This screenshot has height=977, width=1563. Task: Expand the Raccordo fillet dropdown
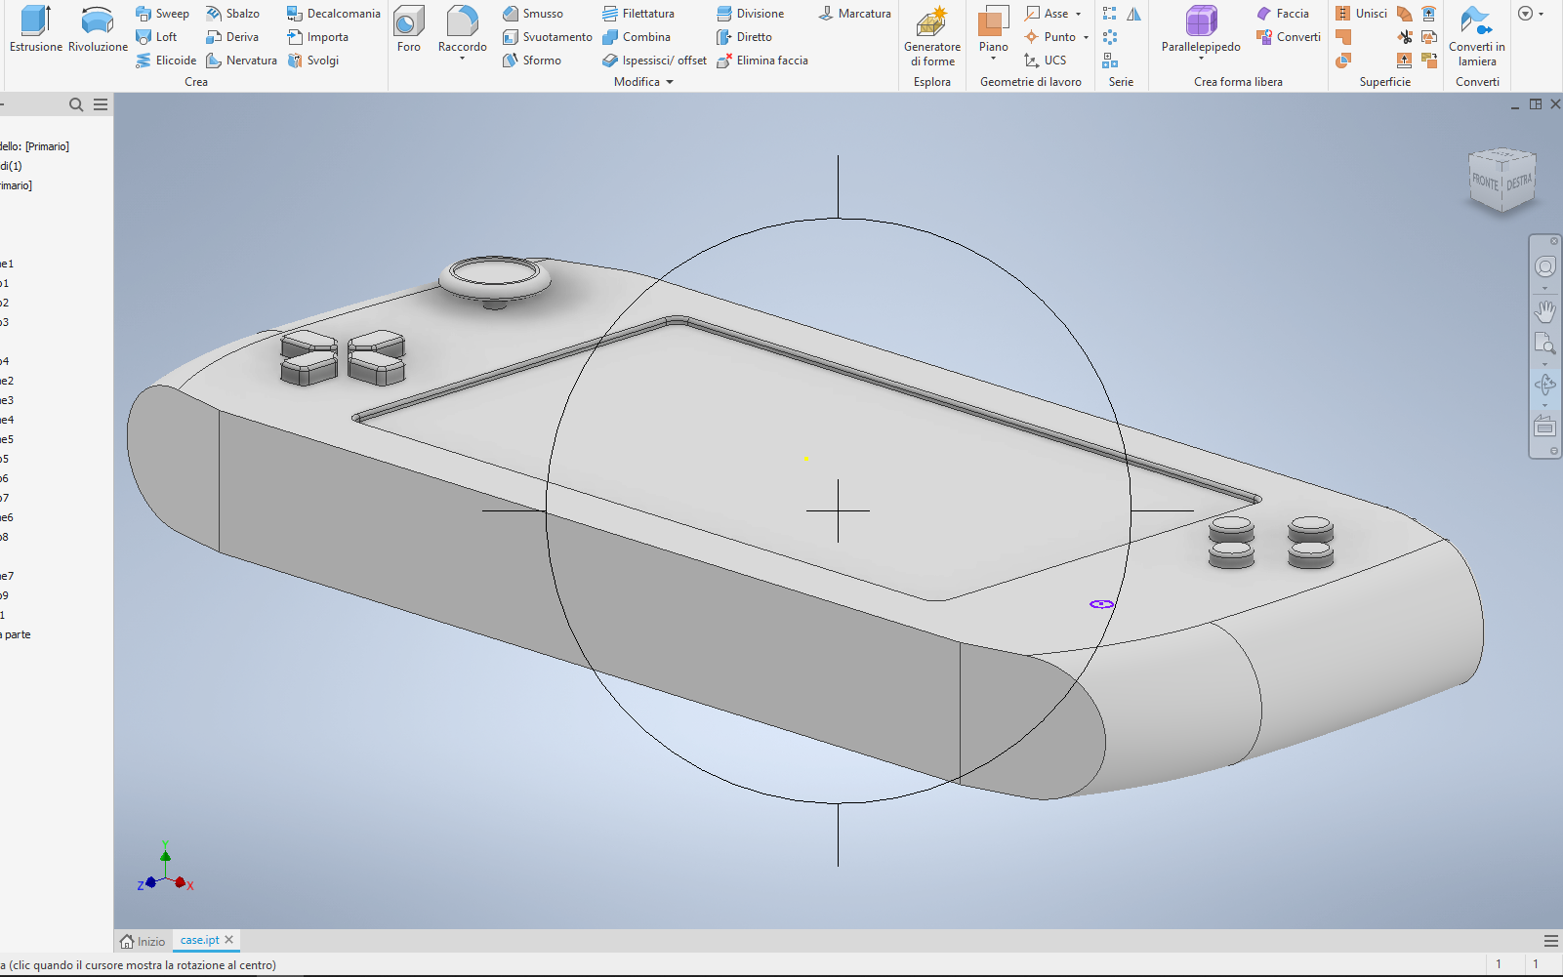click(x=463, y=59)
